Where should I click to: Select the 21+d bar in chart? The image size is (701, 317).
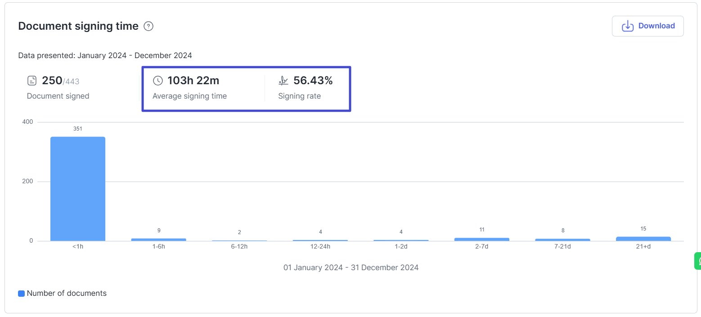(643, 239)
